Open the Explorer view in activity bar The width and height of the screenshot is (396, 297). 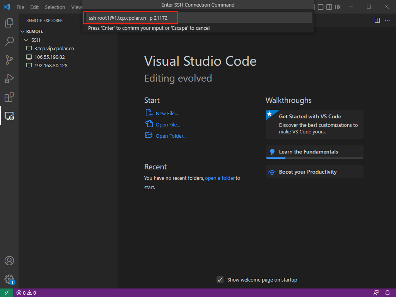point(9,23)
